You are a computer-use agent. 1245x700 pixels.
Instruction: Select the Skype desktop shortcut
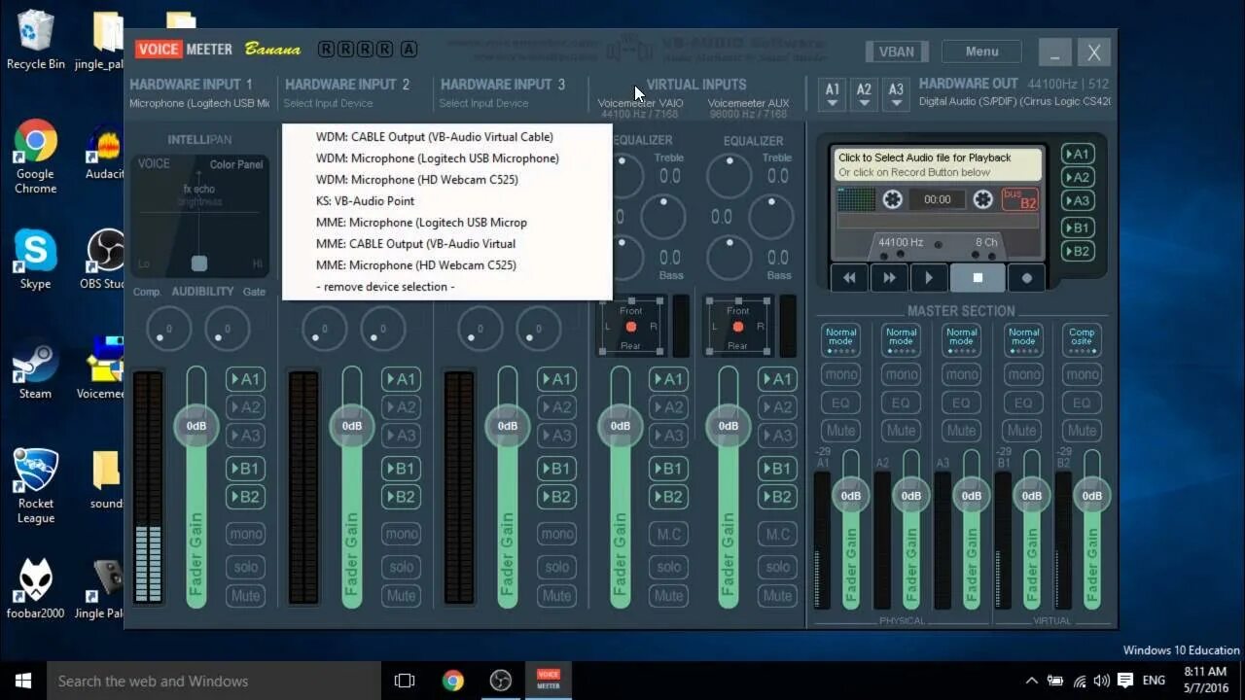tap(35, 260)
